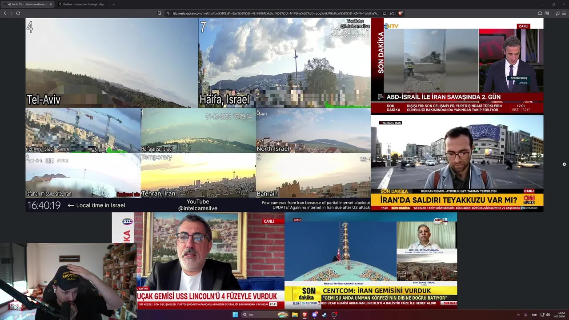569x320 pixels.
Task: Click the CNN Türk logo on stream
Action: [529, 200]
